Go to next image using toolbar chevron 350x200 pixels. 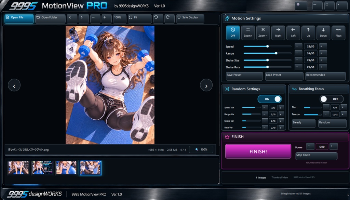coord(83,19)
